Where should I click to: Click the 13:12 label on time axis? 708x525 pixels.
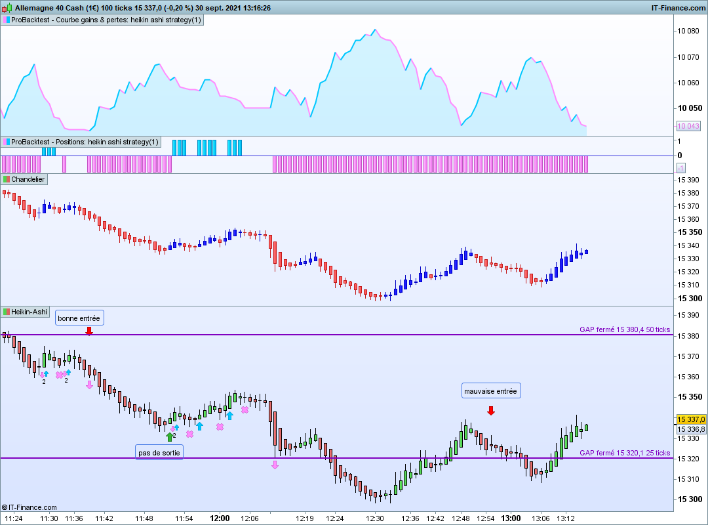point(565,518)
